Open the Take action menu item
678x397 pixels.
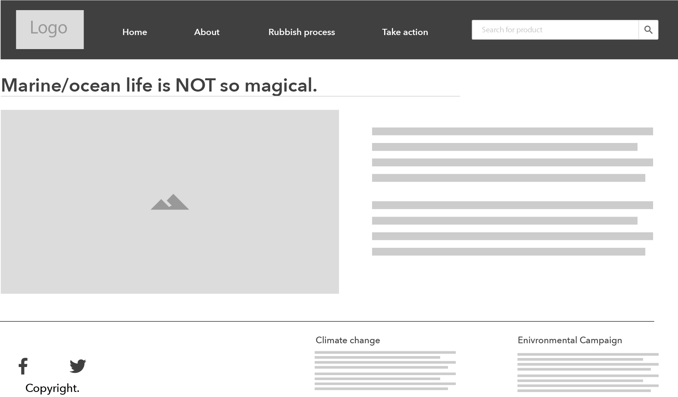[x=405, y=32]
